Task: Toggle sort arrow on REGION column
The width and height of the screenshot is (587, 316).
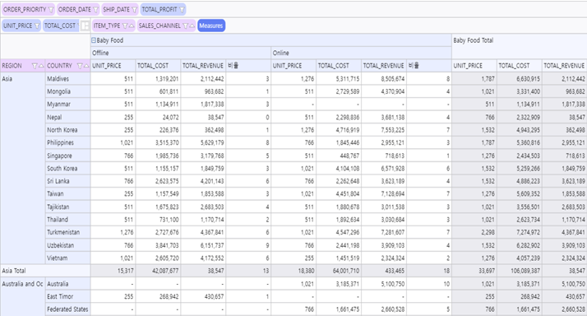Action: click(41, 66)
